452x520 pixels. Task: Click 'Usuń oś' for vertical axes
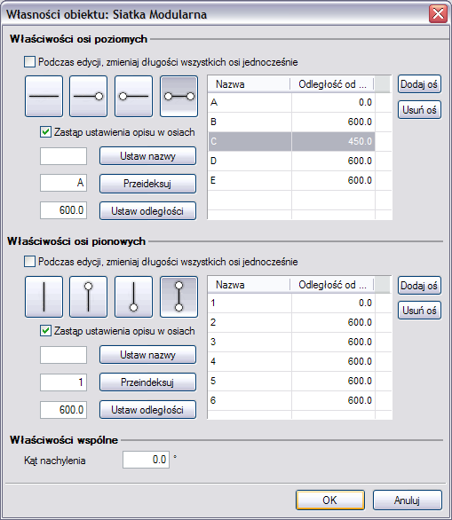(419, 311)
